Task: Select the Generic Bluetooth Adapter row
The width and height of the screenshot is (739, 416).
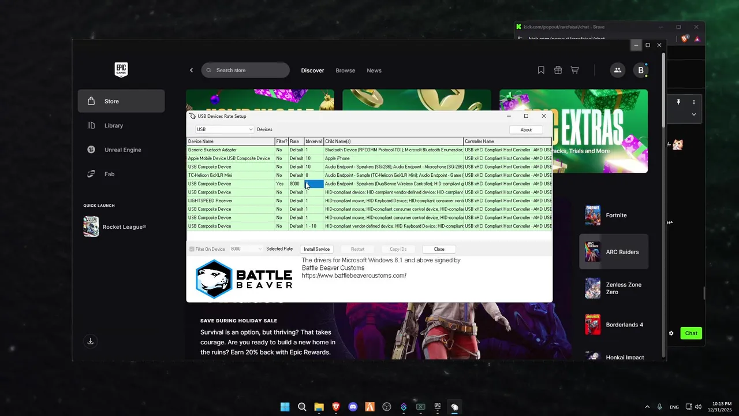Action: [x=369, y=150]
